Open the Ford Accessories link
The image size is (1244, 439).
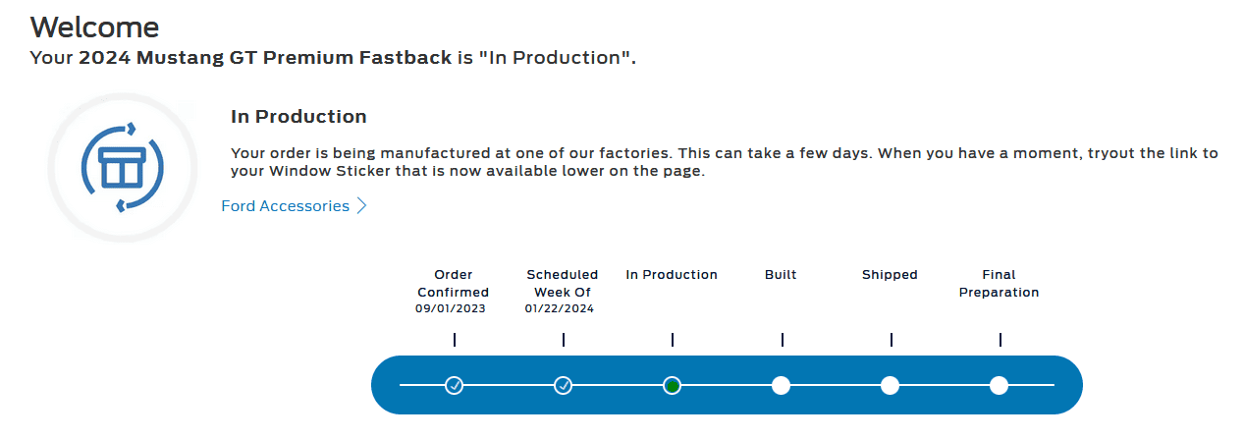point(286,206)
